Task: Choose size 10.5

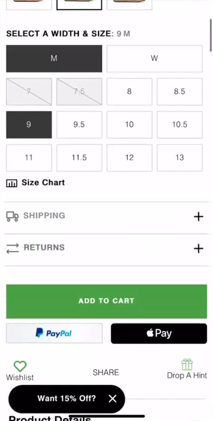Action: pyautogui.click(x=179, y=124)
